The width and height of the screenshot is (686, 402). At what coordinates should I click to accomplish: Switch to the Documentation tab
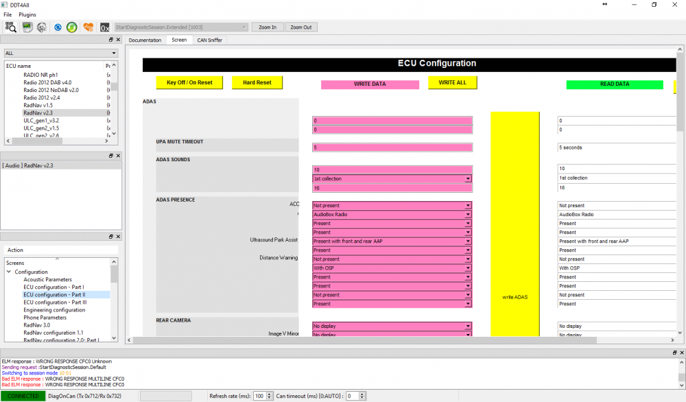145,40
